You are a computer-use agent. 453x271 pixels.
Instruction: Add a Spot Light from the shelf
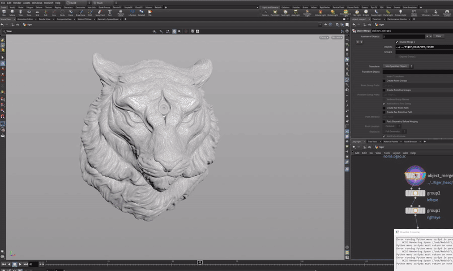point(285,12)
